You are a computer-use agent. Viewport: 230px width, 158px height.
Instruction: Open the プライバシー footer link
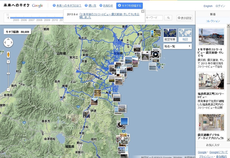206,156
